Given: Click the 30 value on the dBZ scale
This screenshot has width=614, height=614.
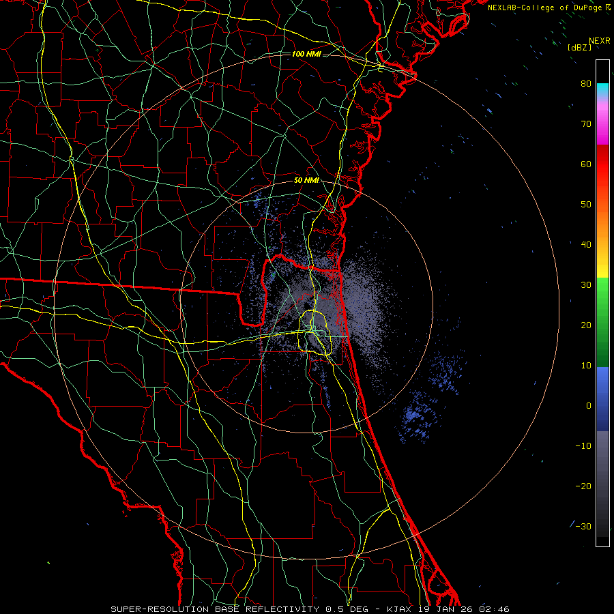Looking at the screenshot, I should (586, 285).
